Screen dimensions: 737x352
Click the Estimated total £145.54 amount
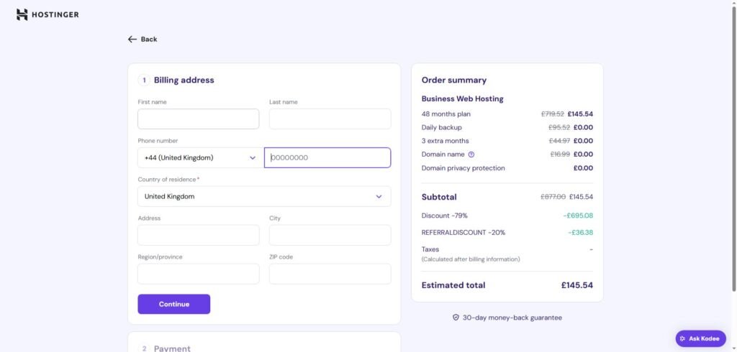pyautogui.click(x=577, y=285)
